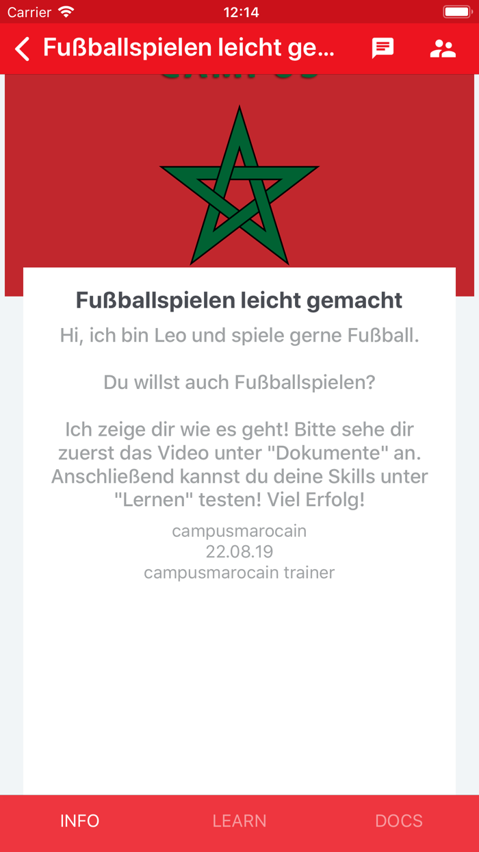Tap the campusmarocain author name
Screen dimensions: 479x852
tap(239, 531)
